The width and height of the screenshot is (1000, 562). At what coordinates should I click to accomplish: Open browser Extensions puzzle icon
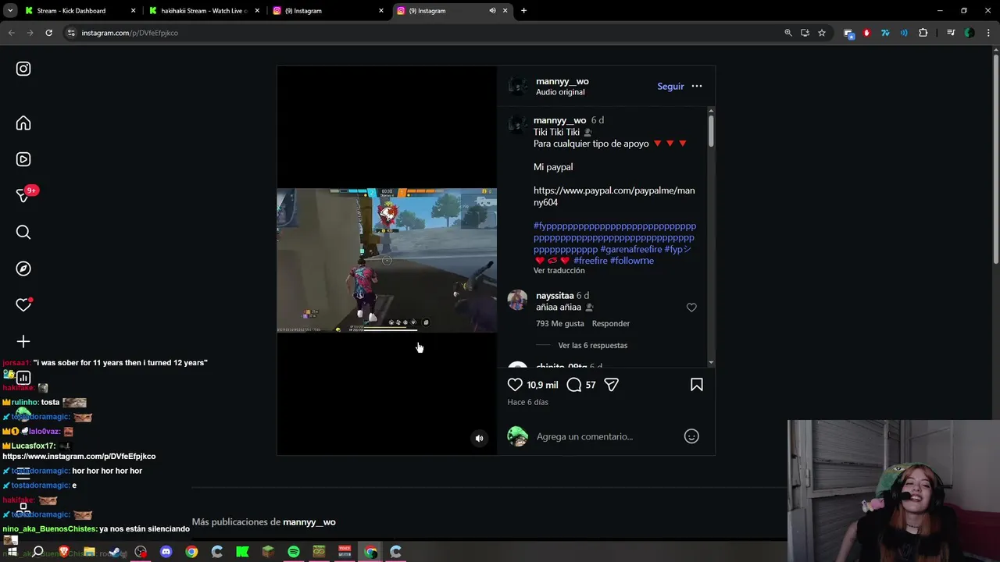click(x=923, y=33)
